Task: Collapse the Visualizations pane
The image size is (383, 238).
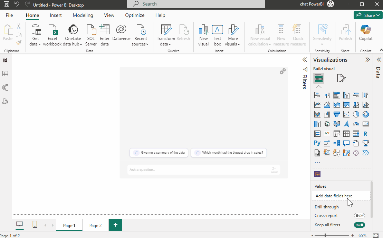Action: pos(367,60)
